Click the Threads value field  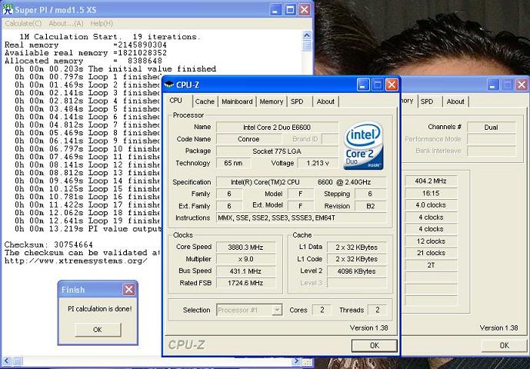click(x=377, y=310)
